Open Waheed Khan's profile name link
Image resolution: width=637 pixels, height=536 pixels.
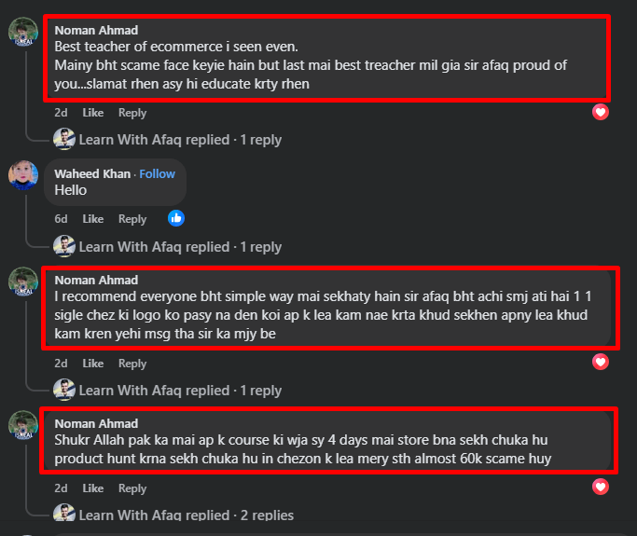point(92,173)
